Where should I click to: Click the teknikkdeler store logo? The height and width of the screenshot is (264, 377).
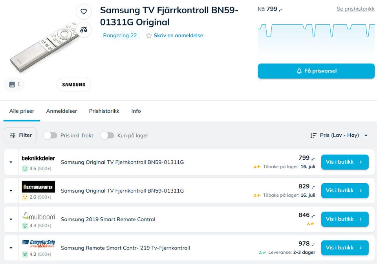click(38, 159)
